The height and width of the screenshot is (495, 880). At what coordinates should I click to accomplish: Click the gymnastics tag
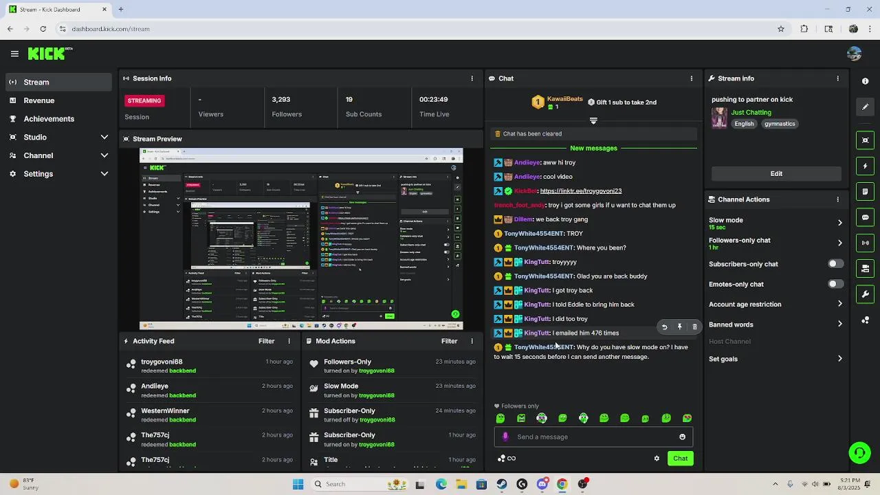tap(780, 124)
